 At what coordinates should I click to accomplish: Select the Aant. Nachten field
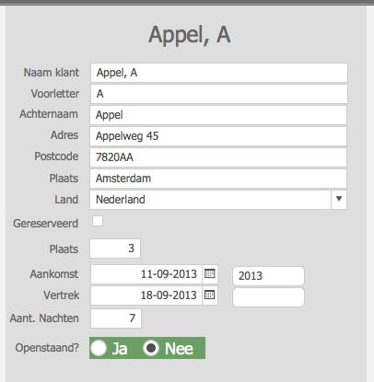(116, 318)
